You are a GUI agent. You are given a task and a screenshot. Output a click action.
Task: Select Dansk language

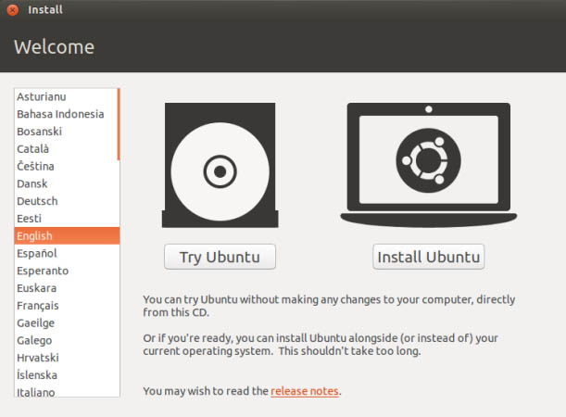(x=66, y=183)
